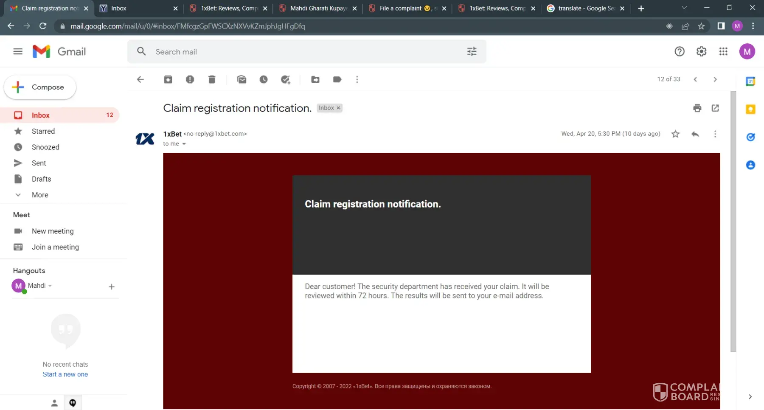Mark the email as unread
The height and width of the screenshot is (410, 764).
point(242,79)
